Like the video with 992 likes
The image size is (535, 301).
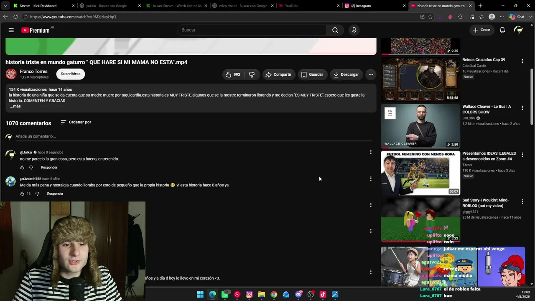(233, 74)
